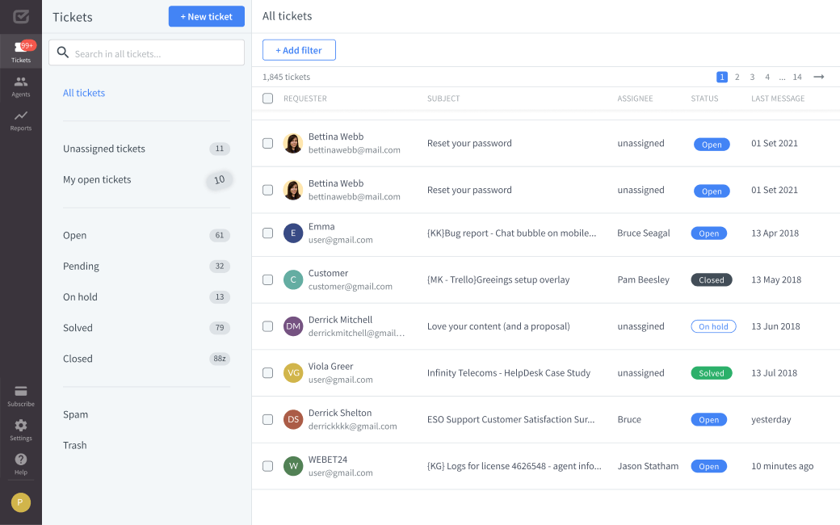The height and width of the screenshot is (525, 840).
Task: Open the On hold status selector for Derrick Mitchell's ticket
Action: point(713,326)
